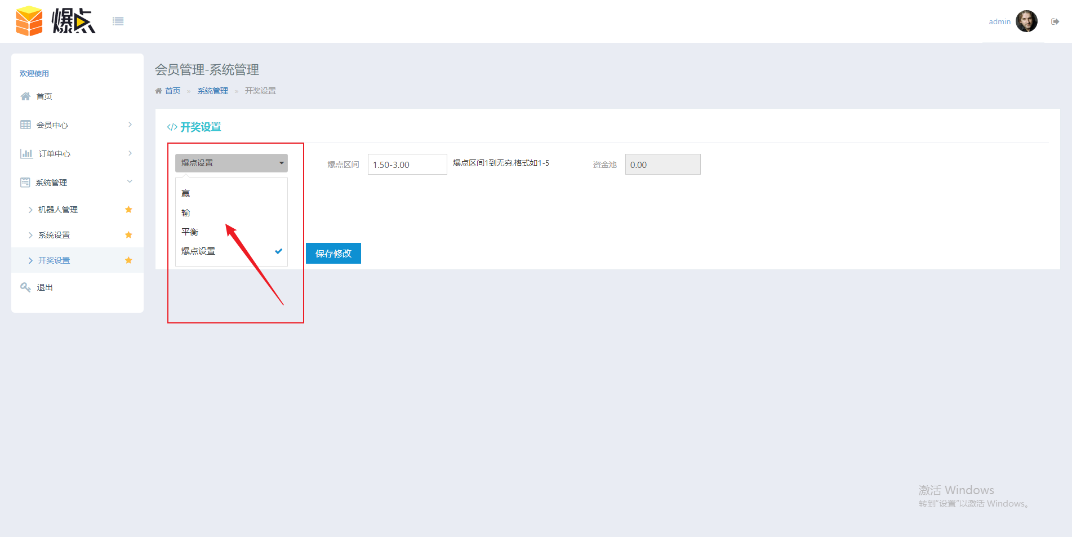
Task: Click the logout arrow icon at top right
Action: click(1055, 21)
